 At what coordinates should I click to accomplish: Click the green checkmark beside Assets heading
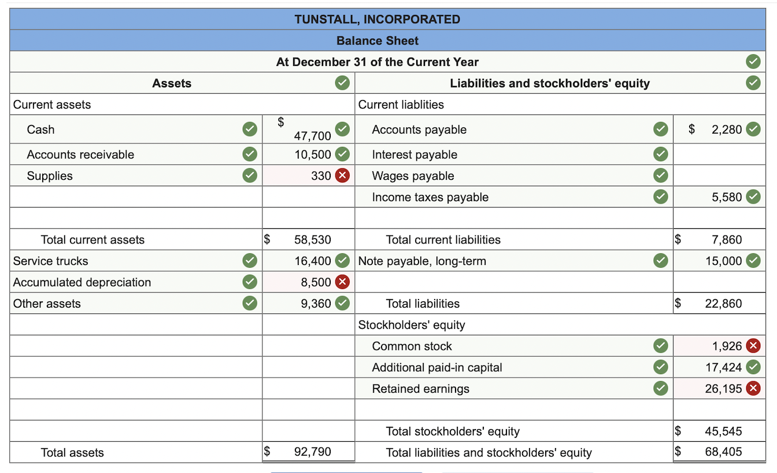[342, 83]
